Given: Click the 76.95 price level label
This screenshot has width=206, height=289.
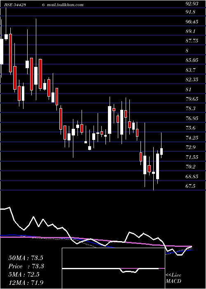Looking at the screenshot, I should tap(192, 118).
